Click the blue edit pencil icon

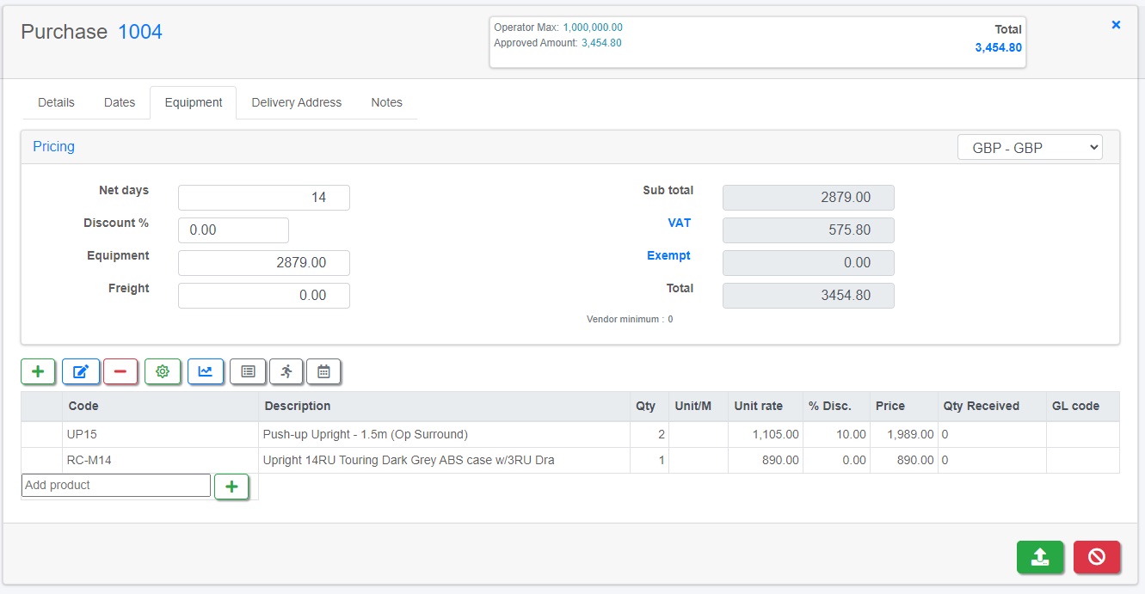81,371
